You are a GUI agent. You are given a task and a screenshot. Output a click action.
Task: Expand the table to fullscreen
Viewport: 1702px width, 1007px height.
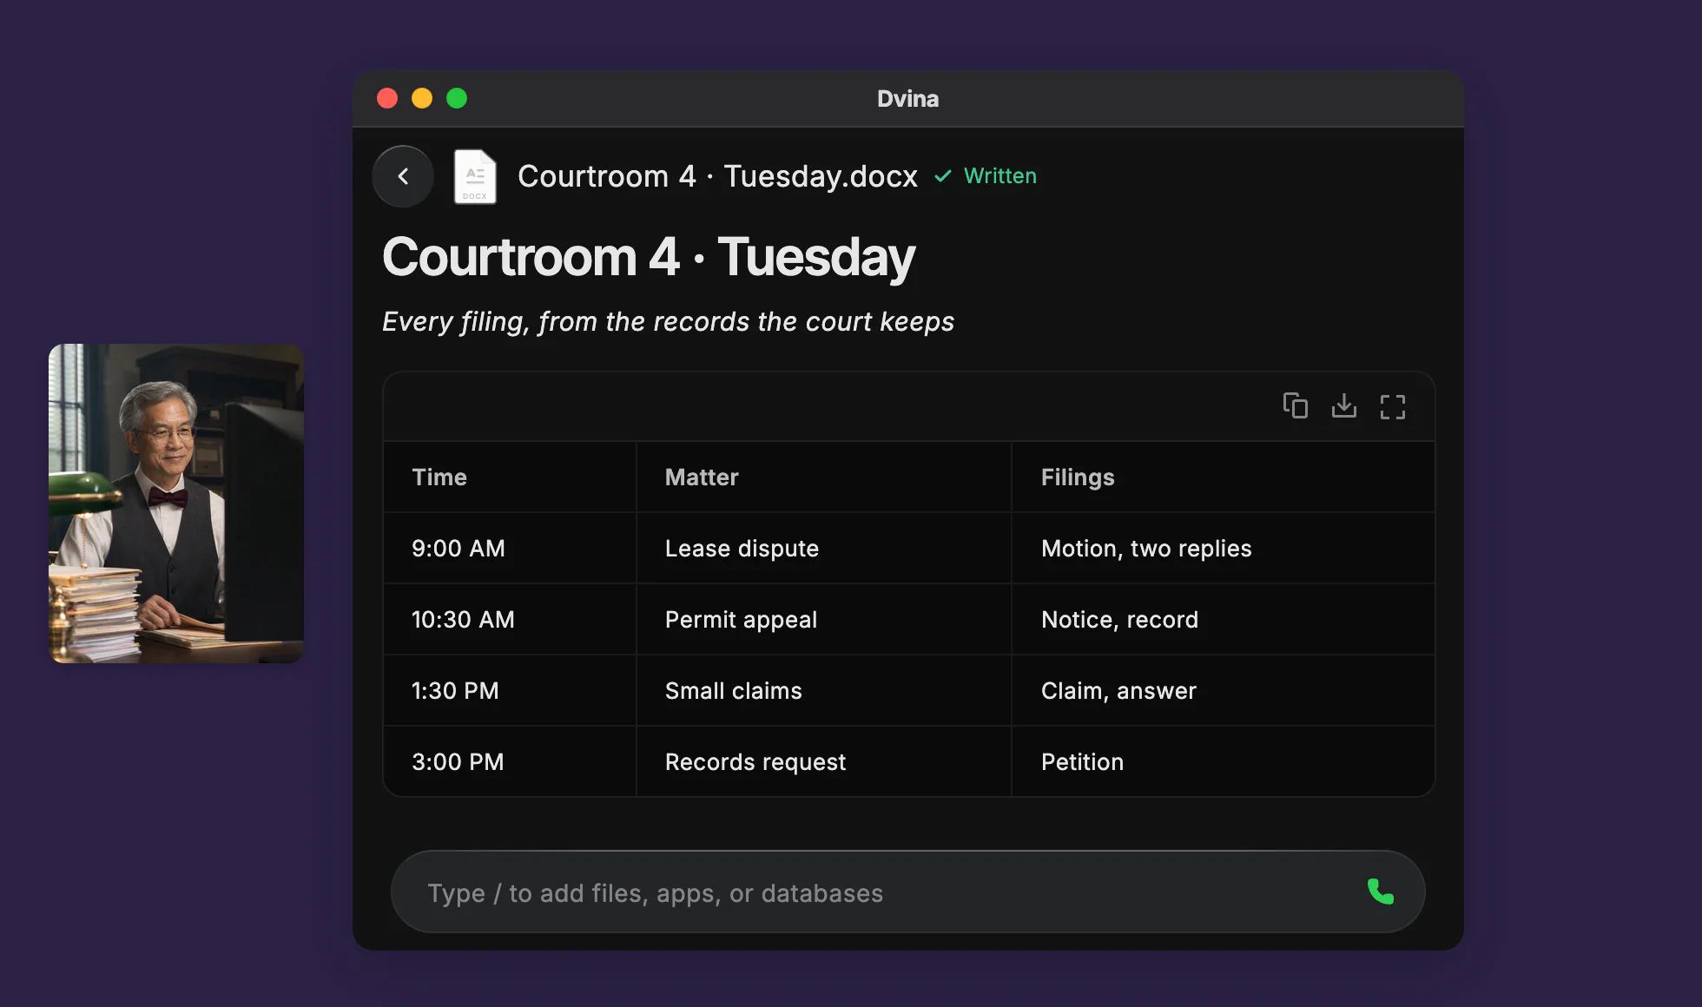pos(1393,406)
